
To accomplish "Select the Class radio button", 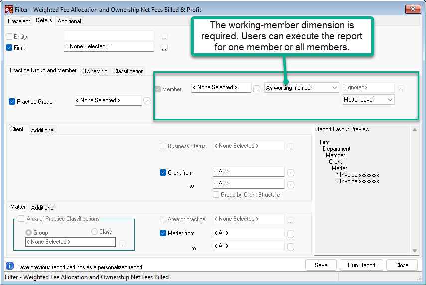I will click(x=94, y=232).
